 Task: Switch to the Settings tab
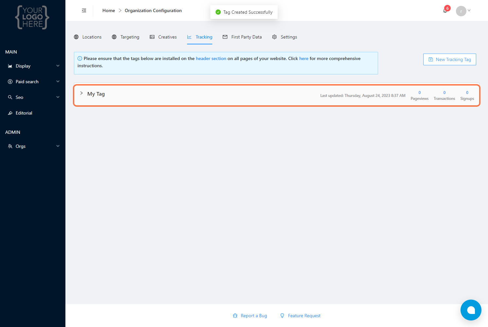pyautogui.click(x=285, y=37)
